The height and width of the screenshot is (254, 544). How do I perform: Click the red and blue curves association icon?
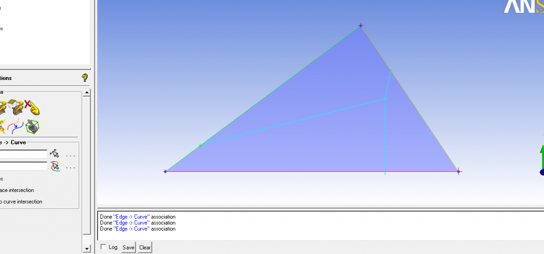(15, 127)
